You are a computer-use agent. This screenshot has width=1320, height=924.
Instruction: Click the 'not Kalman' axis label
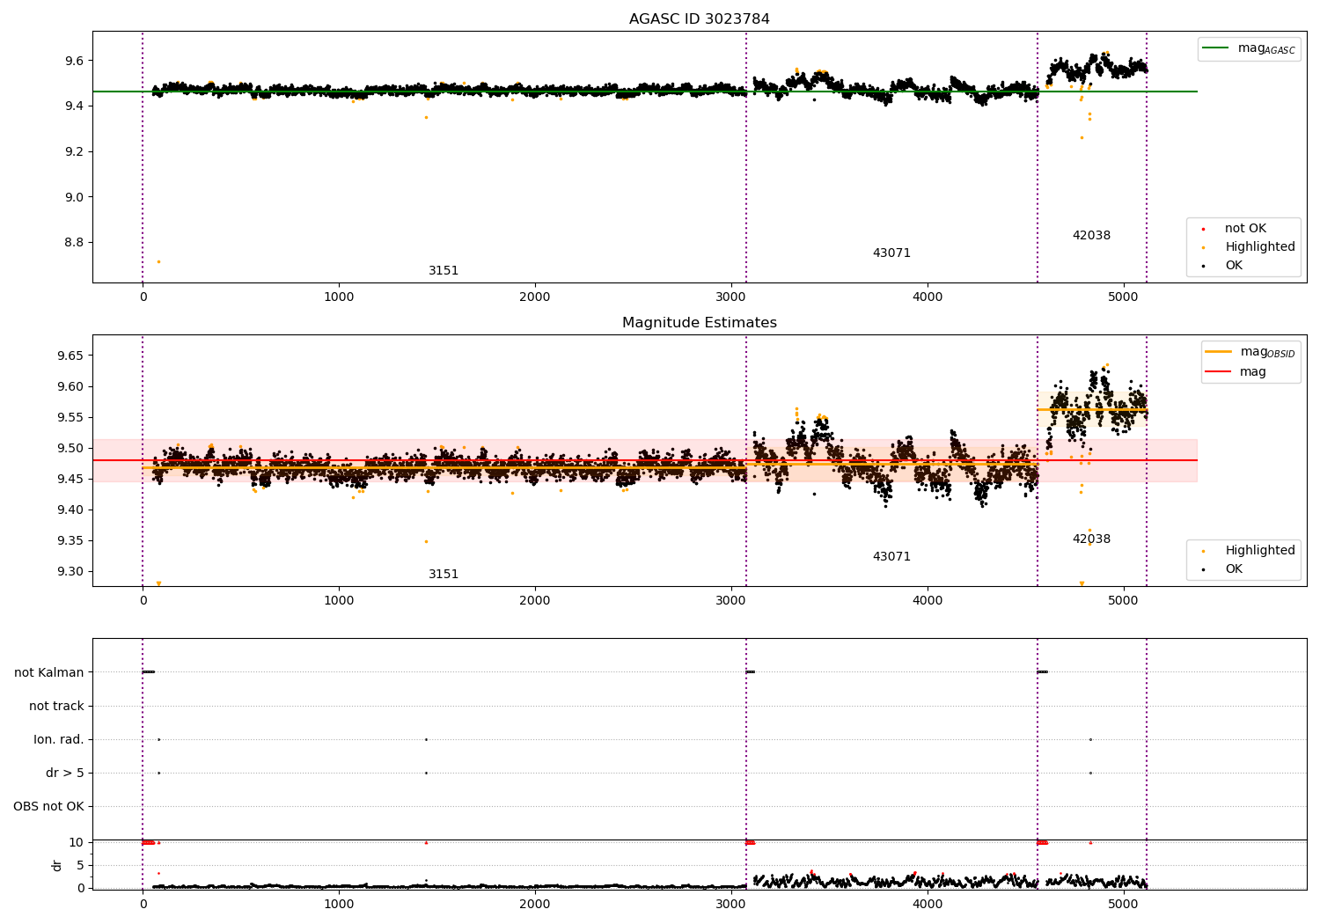point(49,673)
